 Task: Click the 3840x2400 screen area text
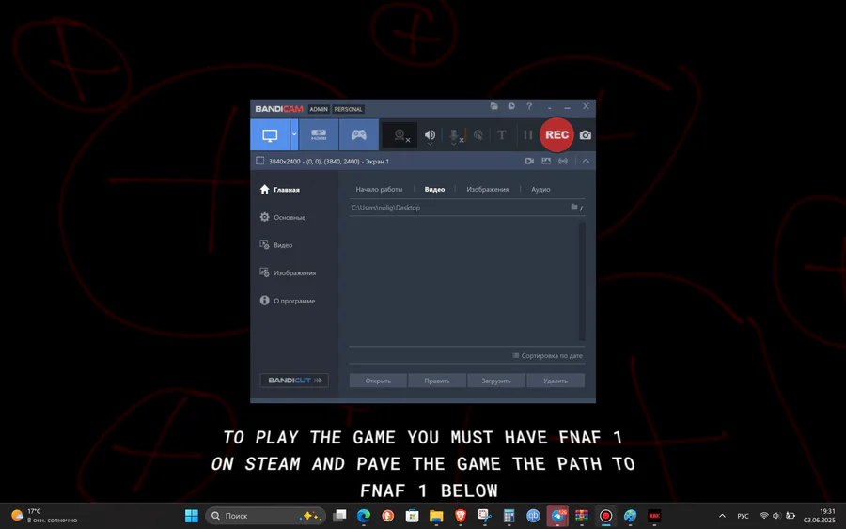click(x=329, y=162)
